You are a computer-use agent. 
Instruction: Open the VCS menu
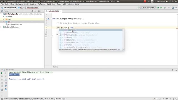(64, 4)
